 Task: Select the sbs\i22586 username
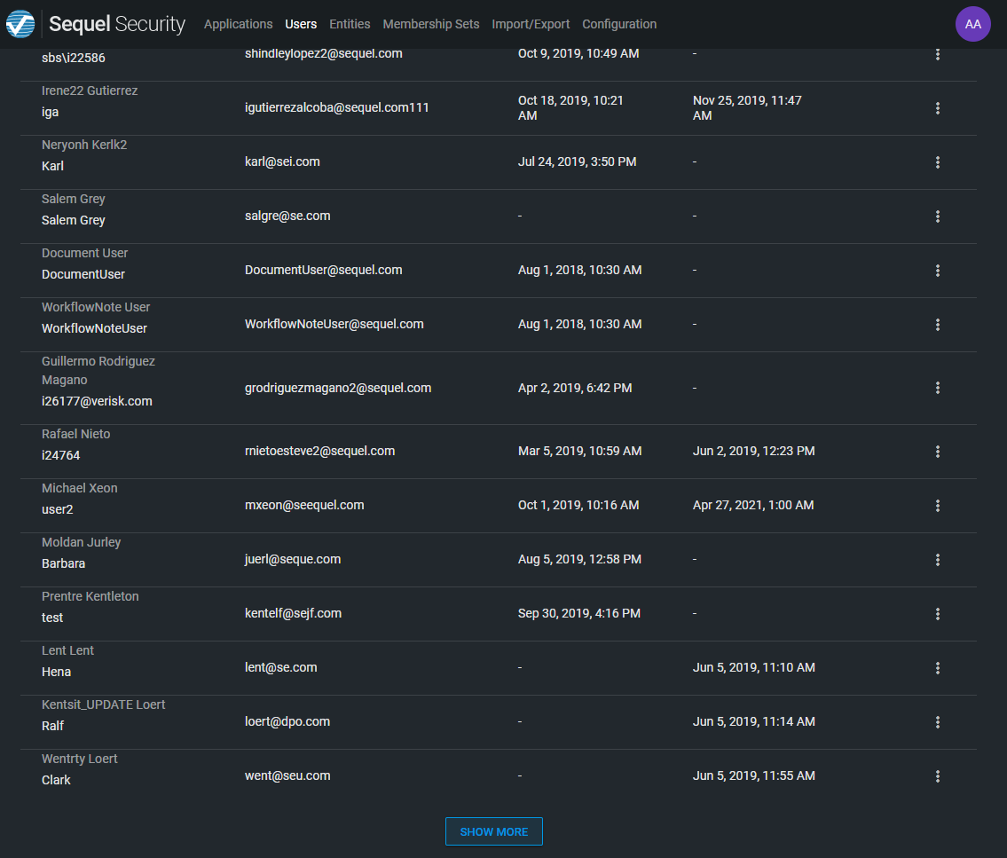(x=74, y=58)
